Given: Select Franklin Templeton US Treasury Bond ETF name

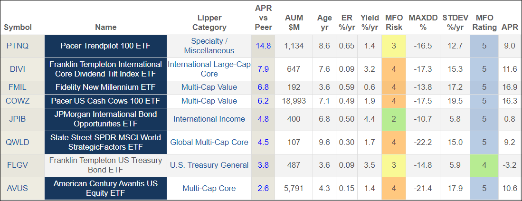Looking at the screenshot, I should point(105,165).
